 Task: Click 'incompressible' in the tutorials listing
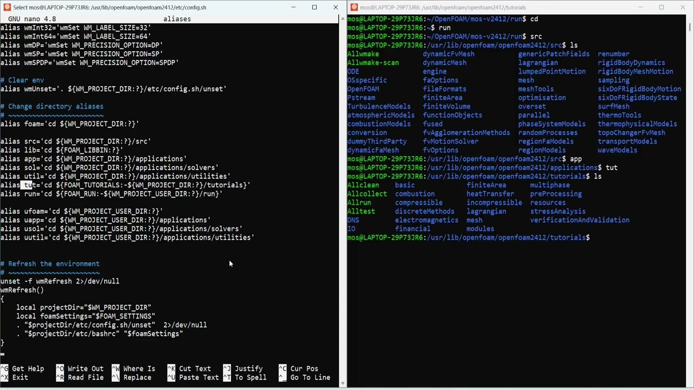(x=494, y=202)
